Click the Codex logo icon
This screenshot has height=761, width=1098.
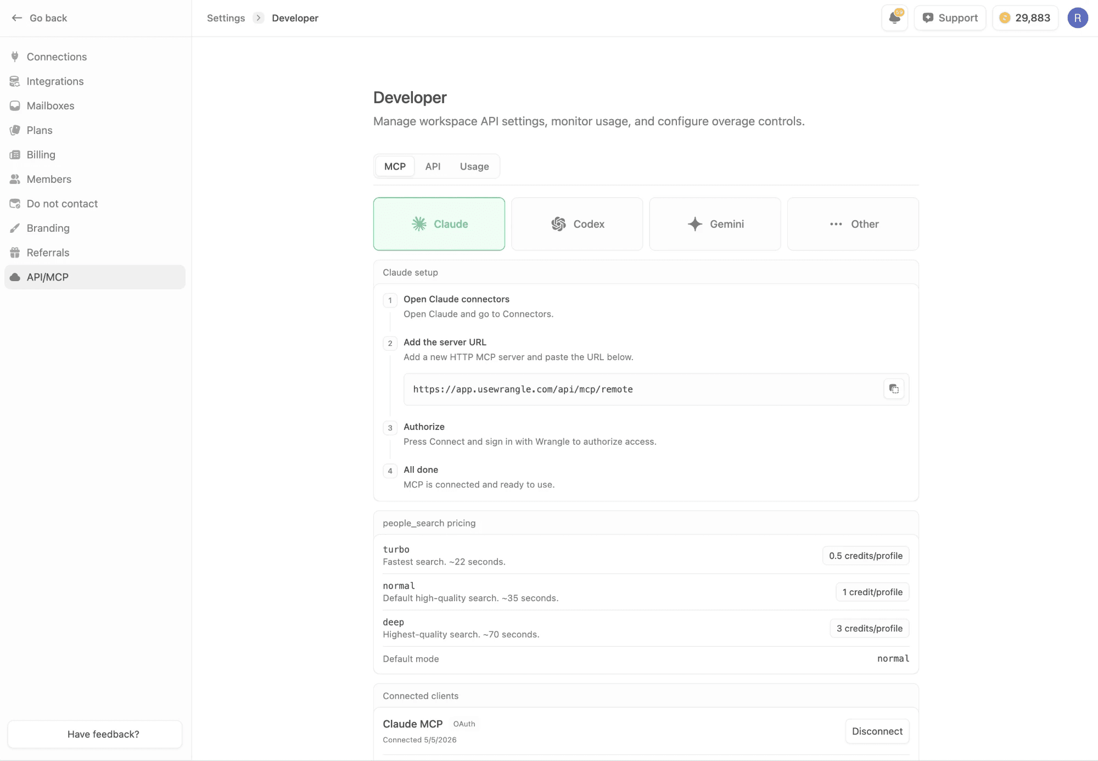[x=558, y=224]
